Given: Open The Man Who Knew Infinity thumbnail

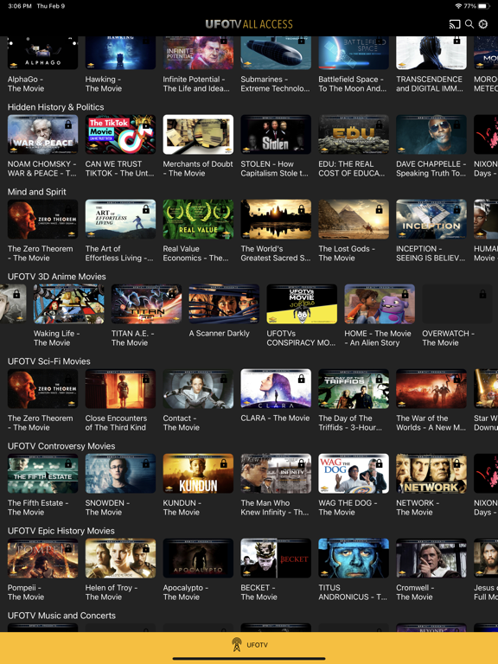Looking at the screenshot, I should pyautogui.click(x=276, y=473).
